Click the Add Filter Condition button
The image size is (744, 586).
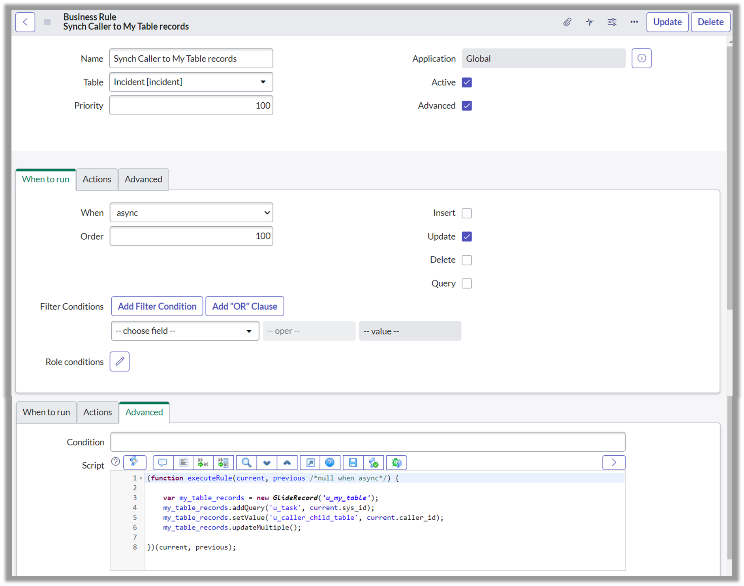157,306
